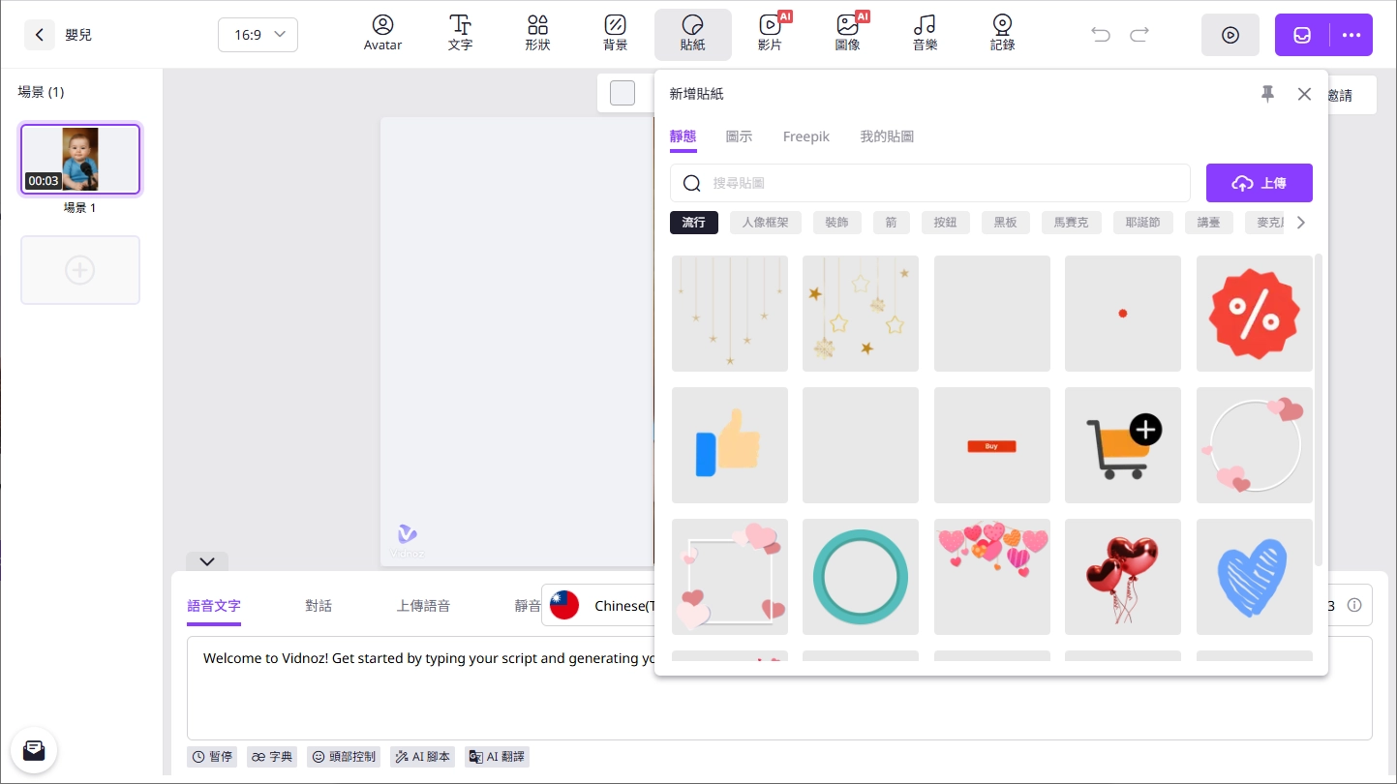
Task: Open the 圖像 AI image tool
Action: [848, 33]
